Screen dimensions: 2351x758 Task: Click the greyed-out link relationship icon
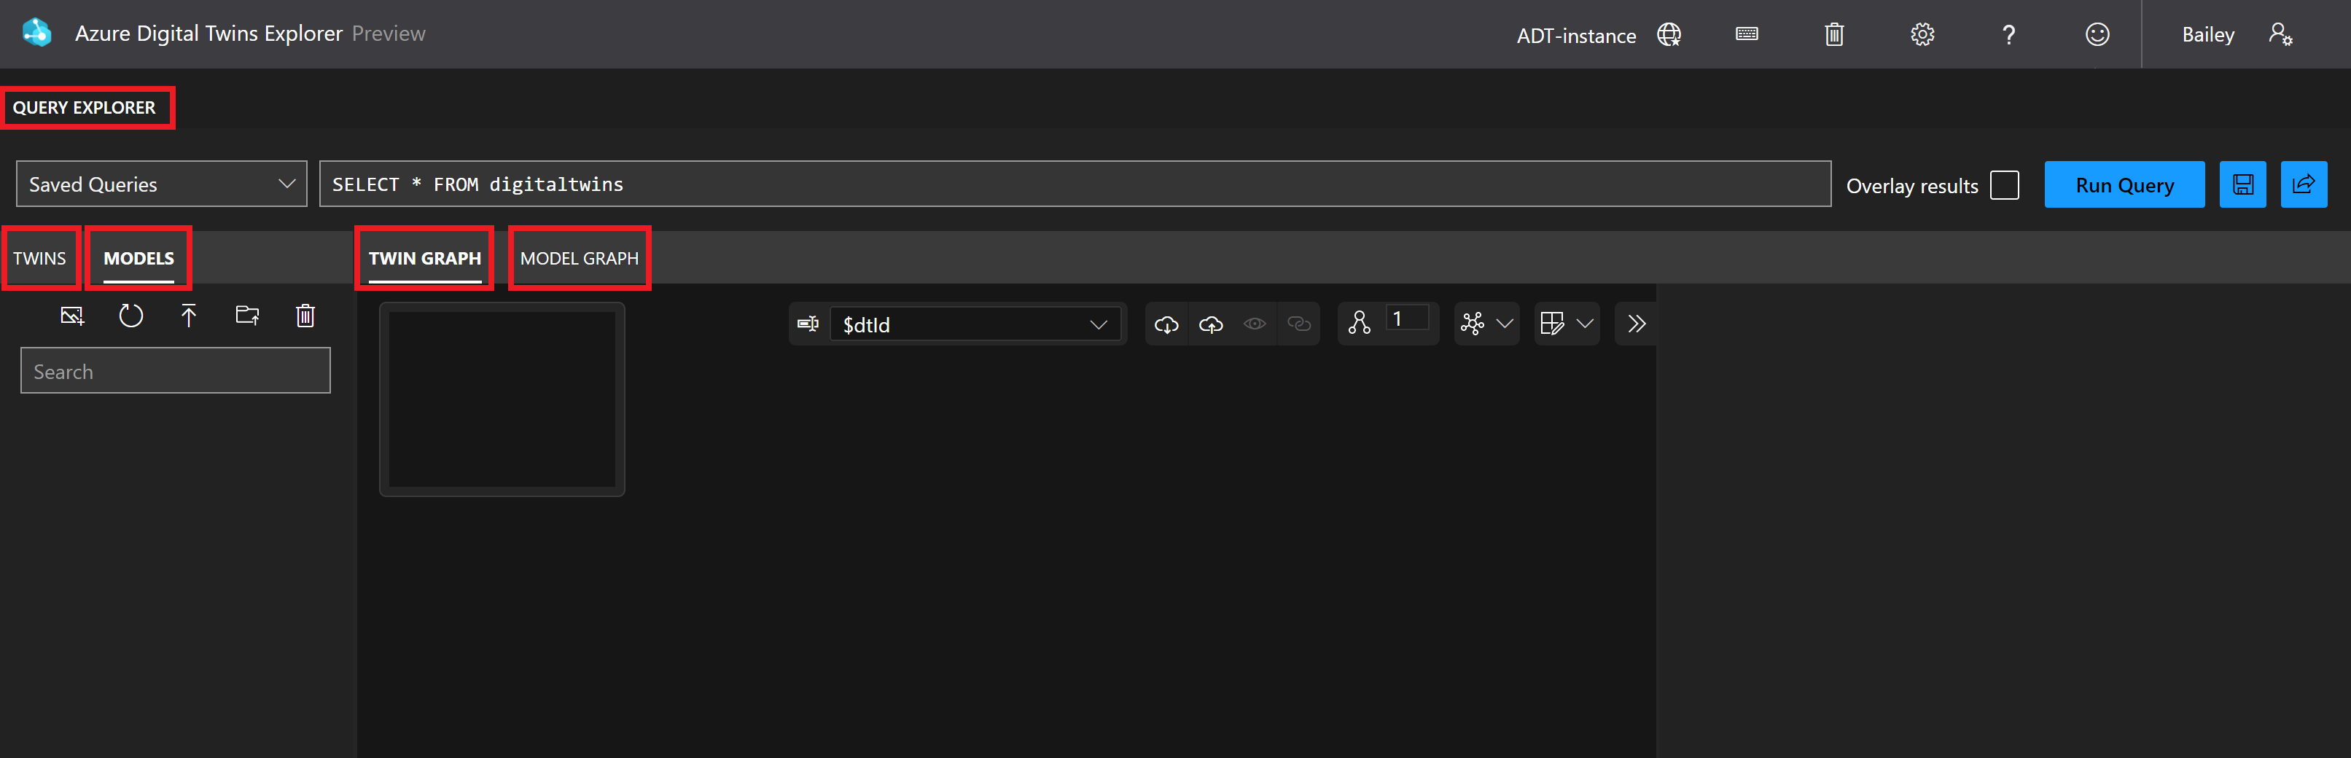(1299, 324)
